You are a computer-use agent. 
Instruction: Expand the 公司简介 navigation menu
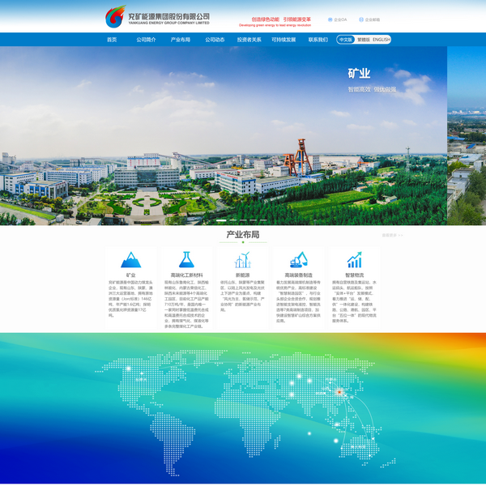[x=146, y=39]
